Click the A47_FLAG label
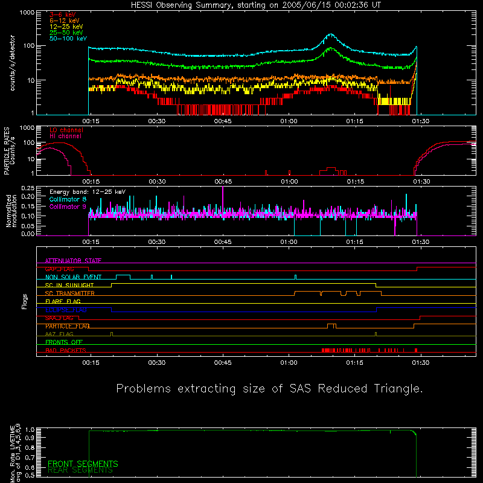The image size is (483, 483). click(59, 334)
